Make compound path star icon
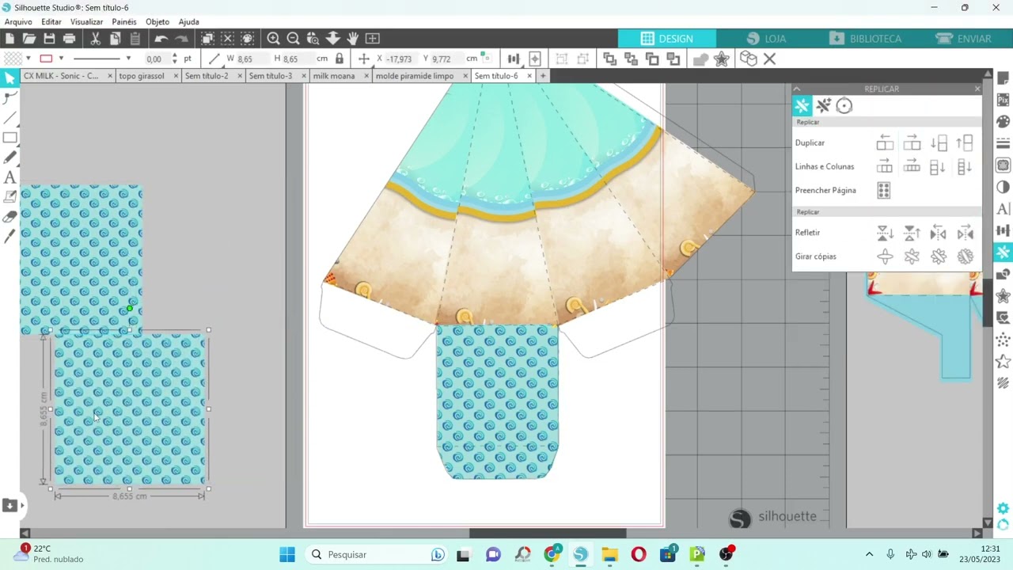Viewport: 1013px width, 570px height. [x=721, y=59]
